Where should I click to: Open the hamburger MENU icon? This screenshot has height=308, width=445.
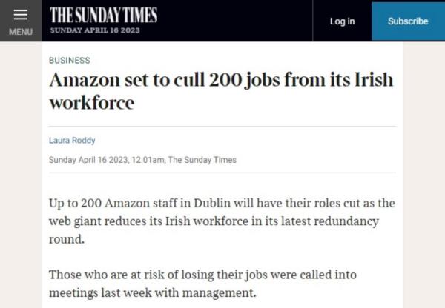click(21, 15)
